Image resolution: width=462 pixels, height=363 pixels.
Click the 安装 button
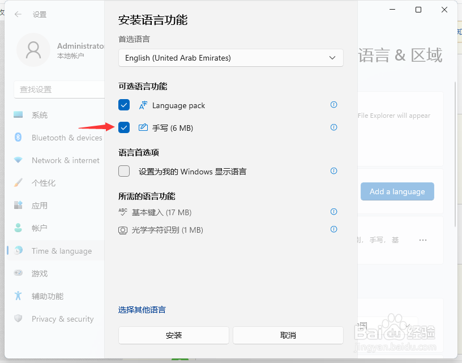(174, 335)
